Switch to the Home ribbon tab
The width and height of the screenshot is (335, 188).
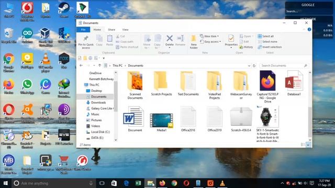point(97,30)
